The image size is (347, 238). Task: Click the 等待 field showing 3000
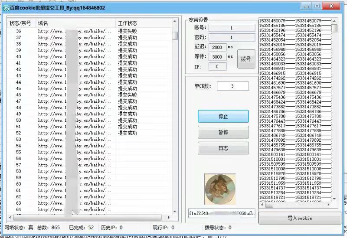click(x=217, y=57)
